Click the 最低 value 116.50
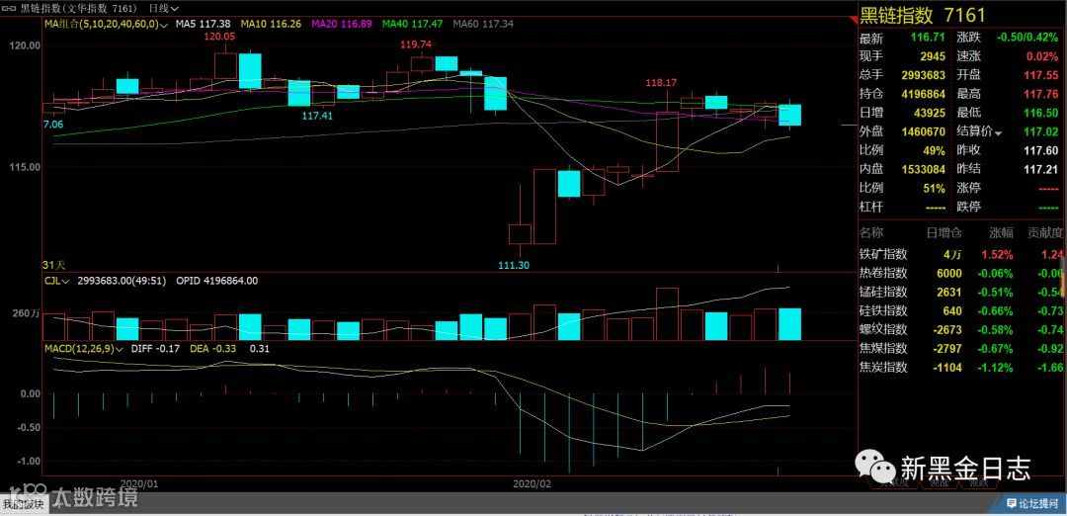 pyautogui.click(x=1041, y=113)
